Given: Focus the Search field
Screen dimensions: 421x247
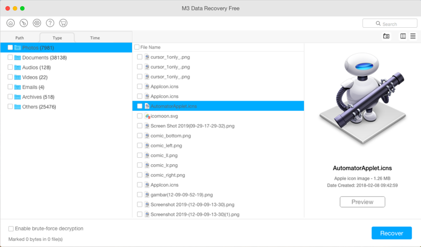Looking at the screenshot, I should [x=389, y=24].
